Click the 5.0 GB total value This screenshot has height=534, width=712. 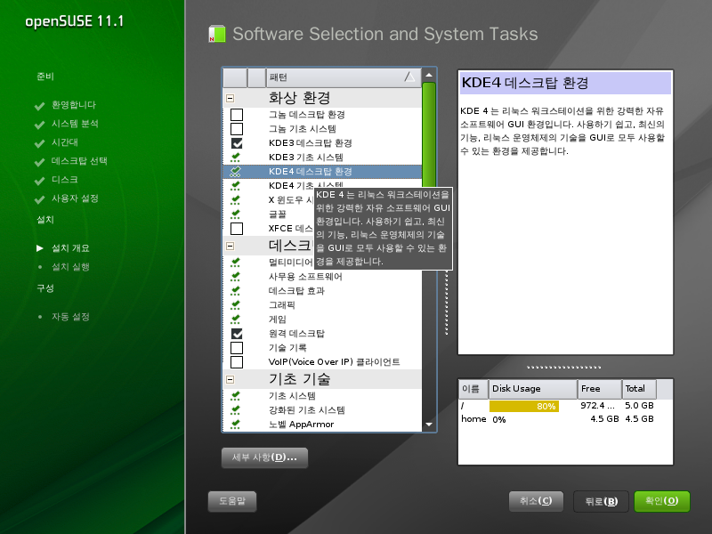[x=639, y=406]
